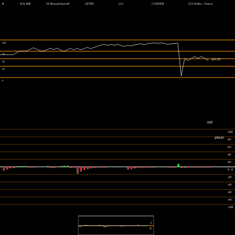
Task: Click the '(5,5' parameter text in header
Action: (x=121, y=4)
